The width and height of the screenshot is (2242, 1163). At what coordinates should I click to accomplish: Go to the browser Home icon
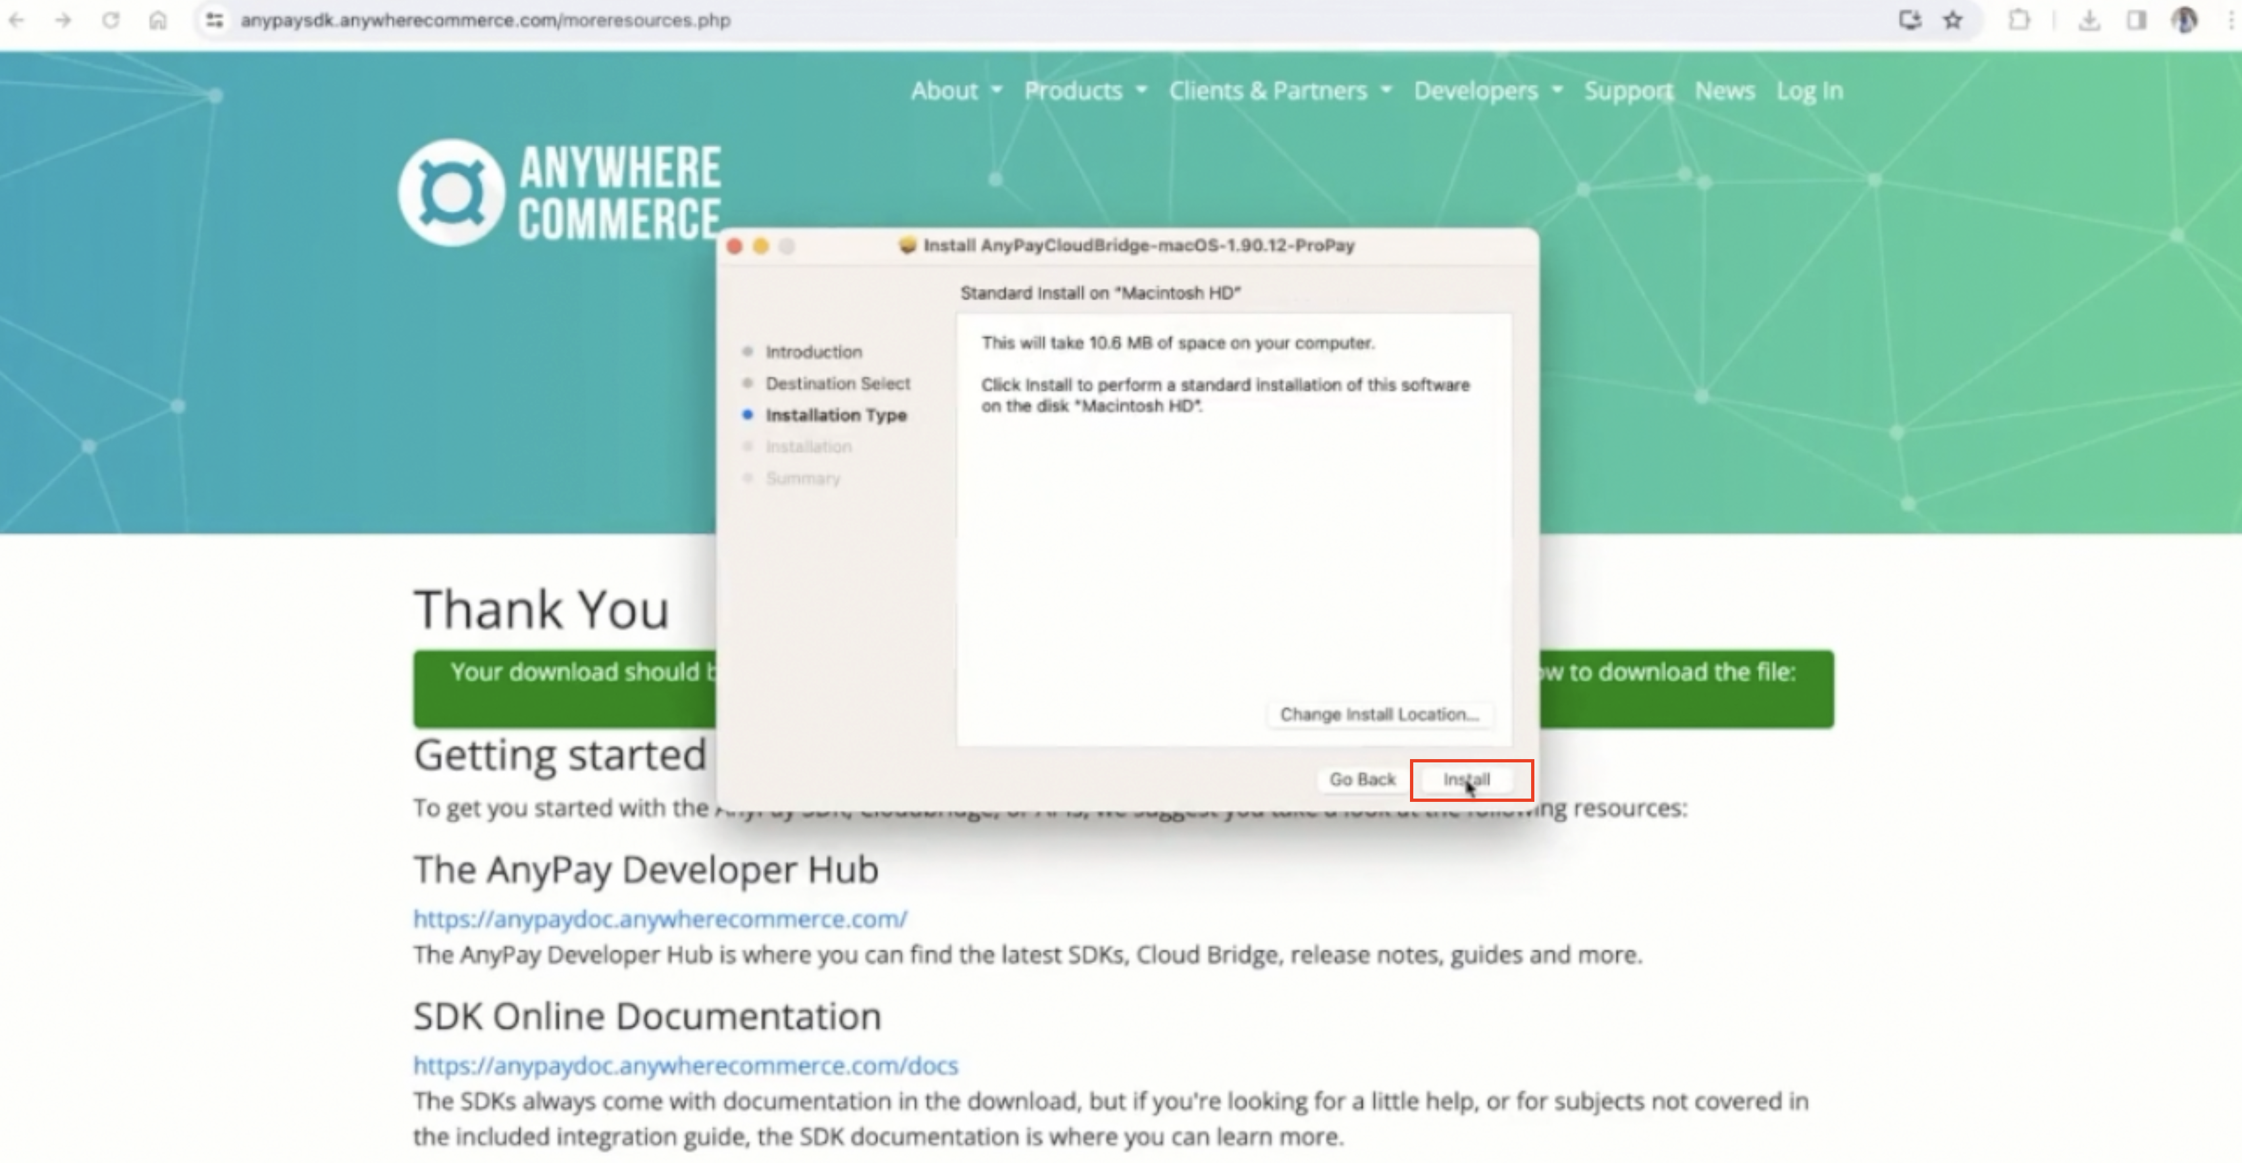[157, 20]
